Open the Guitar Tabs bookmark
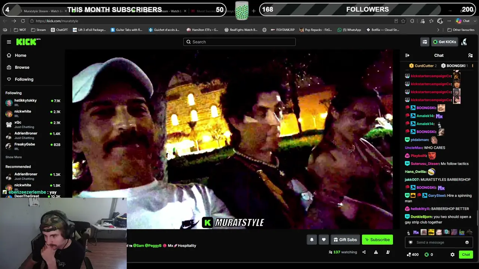479x269 pixels. [126, 30]
